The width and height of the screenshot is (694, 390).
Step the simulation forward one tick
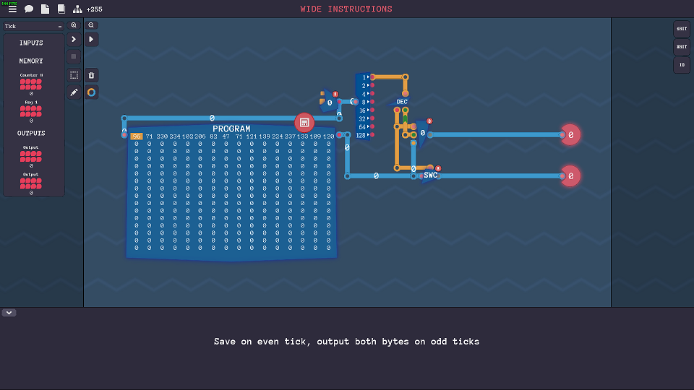(74, 39)
